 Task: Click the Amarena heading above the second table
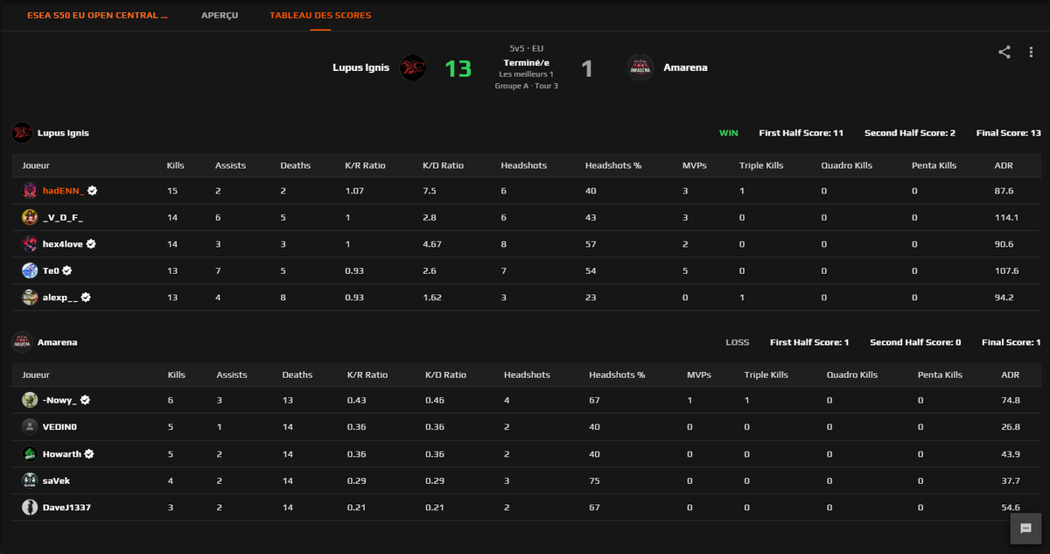(x=57, y=342)
